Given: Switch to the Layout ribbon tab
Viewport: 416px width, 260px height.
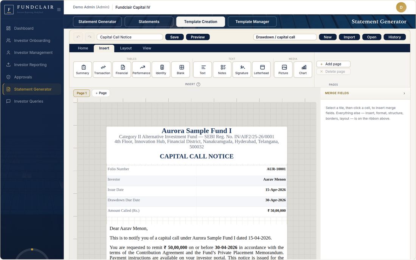Looking at the screenshot, I should (x=126, y=48).
